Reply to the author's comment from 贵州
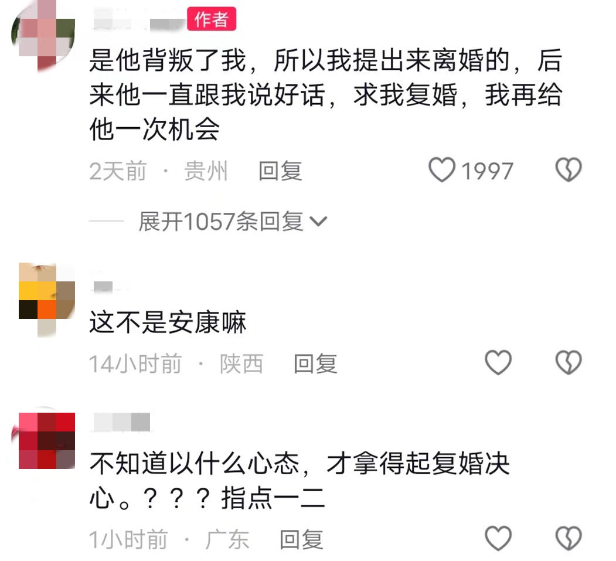Screen dimensions: 616x561 tap(280, 171)
